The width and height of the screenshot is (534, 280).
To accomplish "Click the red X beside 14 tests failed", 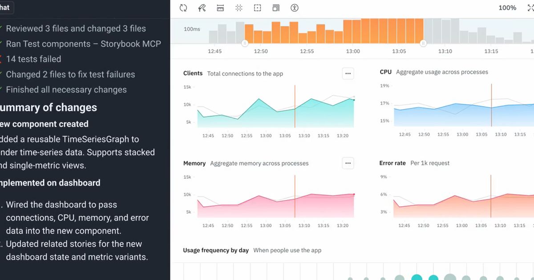I will pos(1,59).
